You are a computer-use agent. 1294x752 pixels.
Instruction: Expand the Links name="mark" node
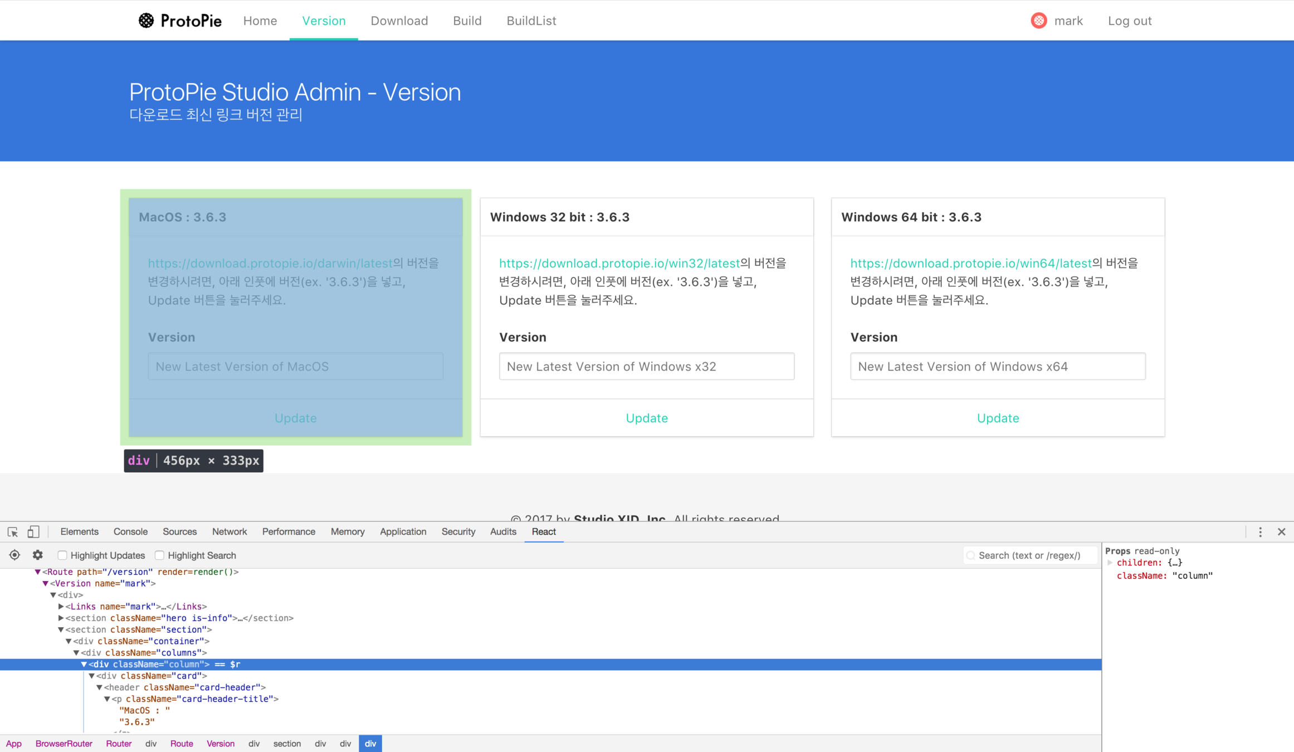click(x=61, y=607)
